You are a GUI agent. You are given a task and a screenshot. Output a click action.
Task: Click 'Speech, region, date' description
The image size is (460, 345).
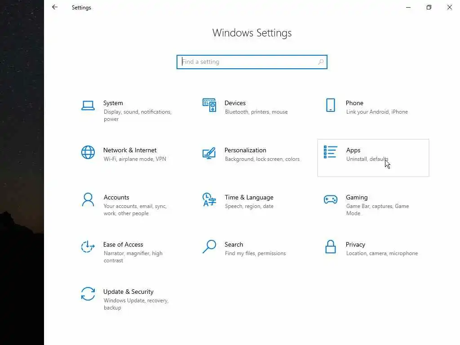coord(249,206)
